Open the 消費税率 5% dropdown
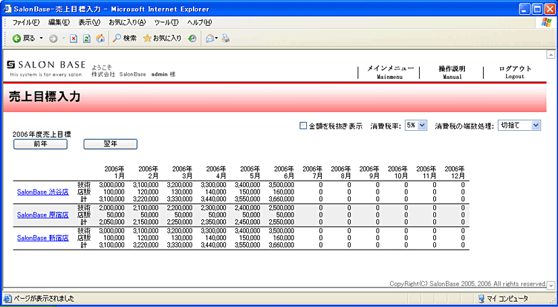This screenshot has width=558, height=307. tap(416, 125)
